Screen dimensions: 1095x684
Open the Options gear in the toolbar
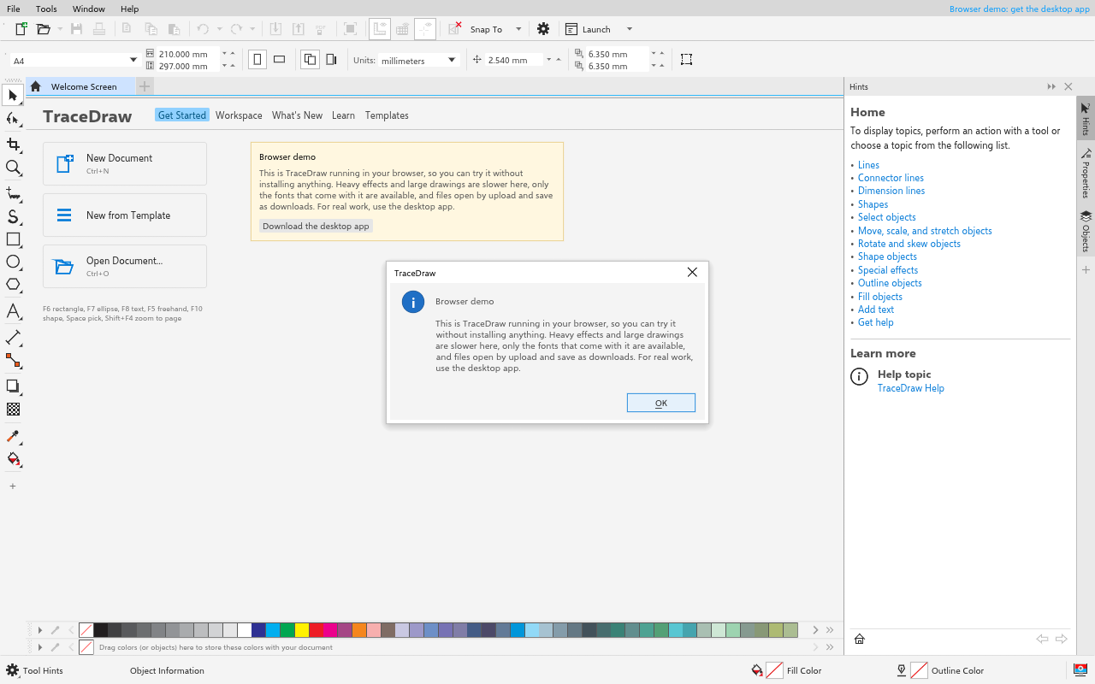[543, 29]
